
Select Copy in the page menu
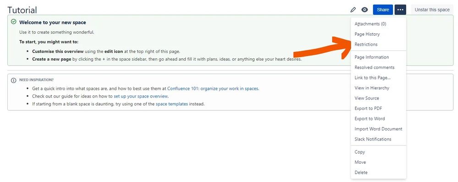click(x=378, y=152)
